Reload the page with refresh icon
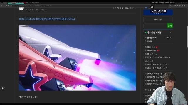Screen dimensions: 188x105 (6, 6)
